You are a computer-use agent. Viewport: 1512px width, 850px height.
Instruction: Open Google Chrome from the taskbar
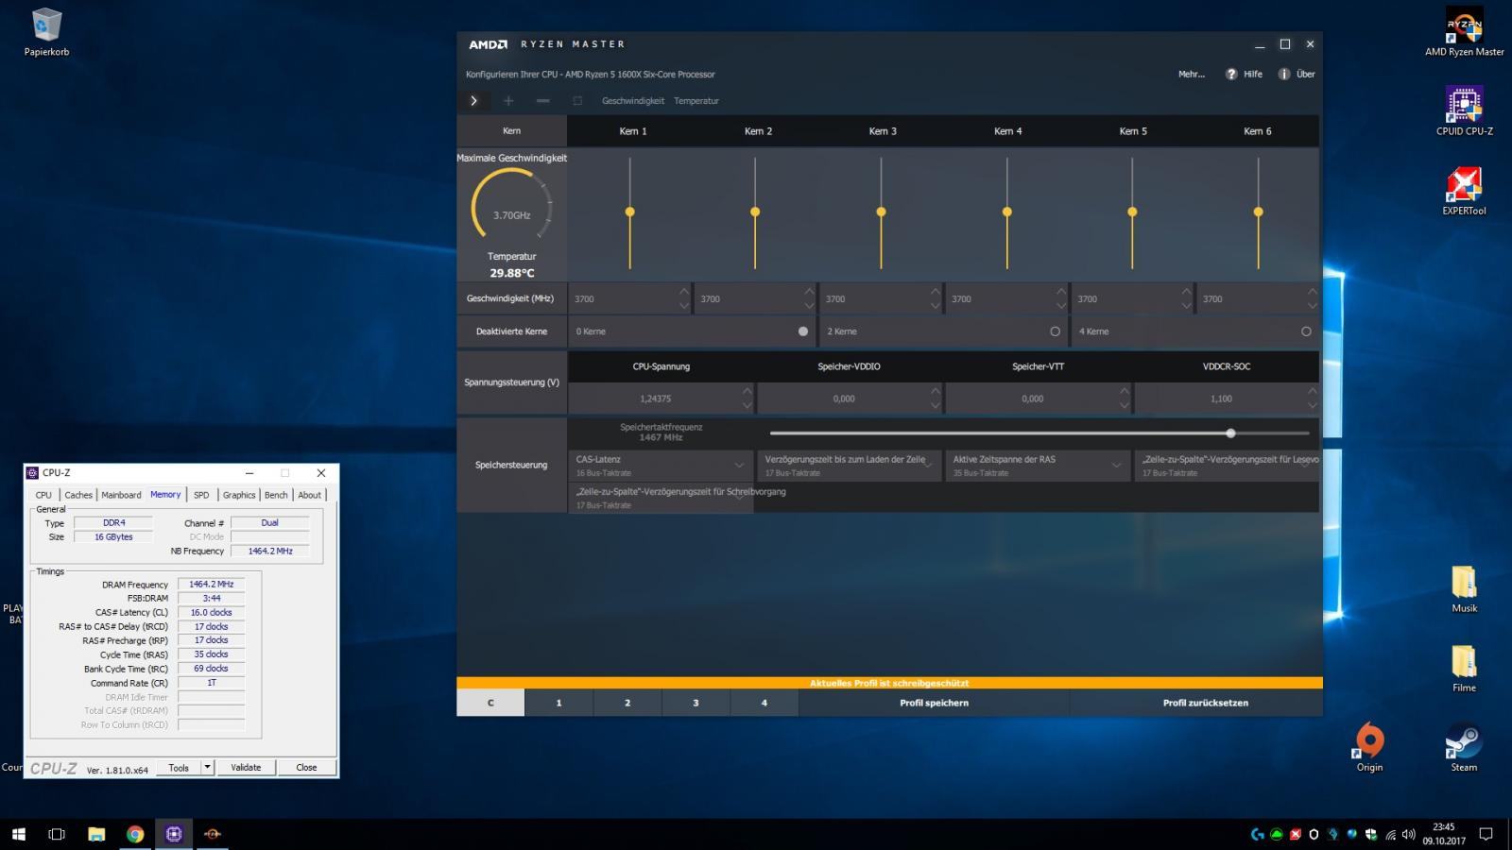pos(135,834)
